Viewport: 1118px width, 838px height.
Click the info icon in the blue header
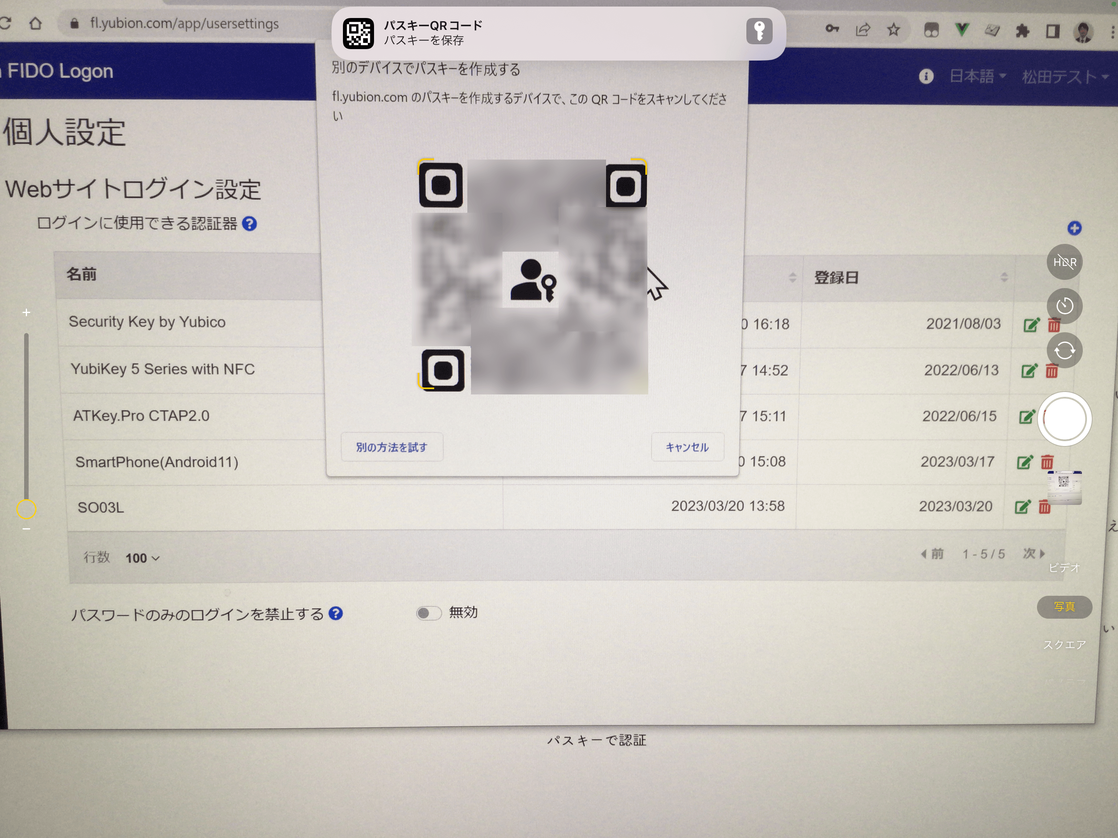(926, 77)
